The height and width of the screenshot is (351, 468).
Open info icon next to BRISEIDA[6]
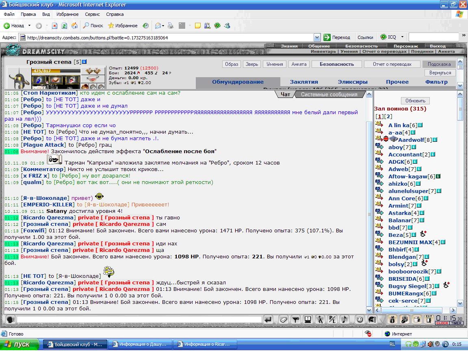tap(427, 279)
